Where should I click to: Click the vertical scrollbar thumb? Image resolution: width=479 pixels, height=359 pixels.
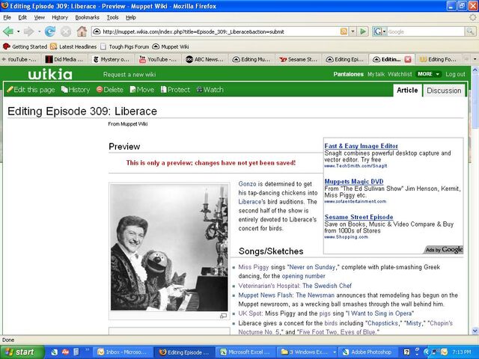pyautogui.click(x=475, y=101)
